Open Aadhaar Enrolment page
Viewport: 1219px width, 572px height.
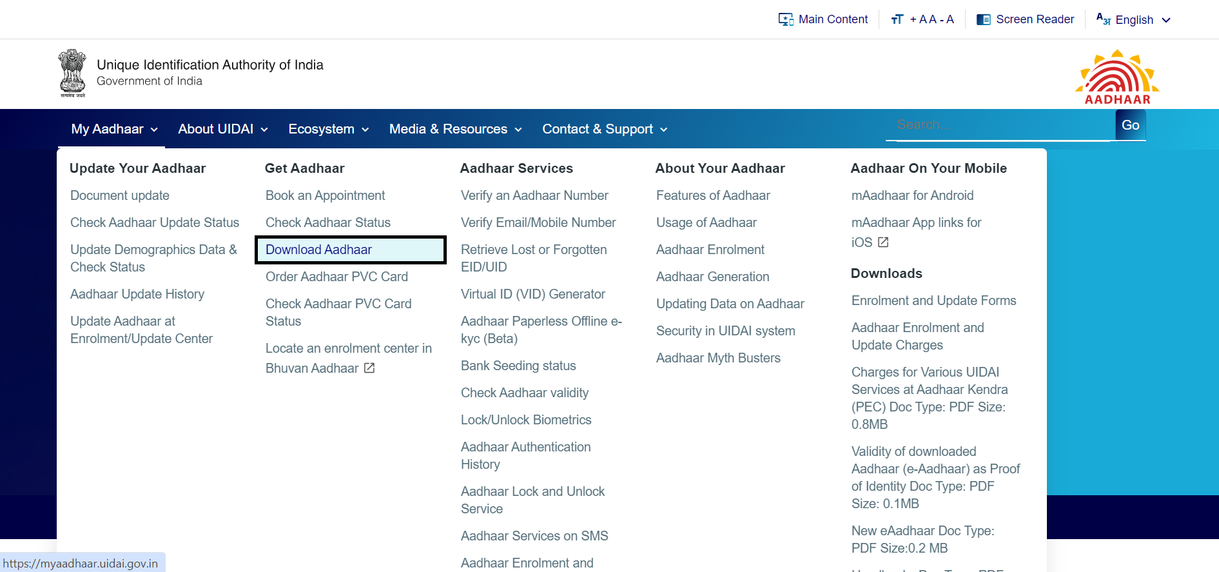(x=710, y=250)
